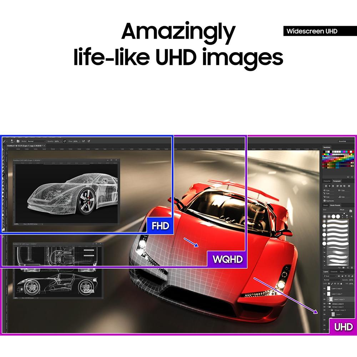Click the lock position icon in Layers panel
The height and width of the screenshot is (357, 357).
[335, 283]
